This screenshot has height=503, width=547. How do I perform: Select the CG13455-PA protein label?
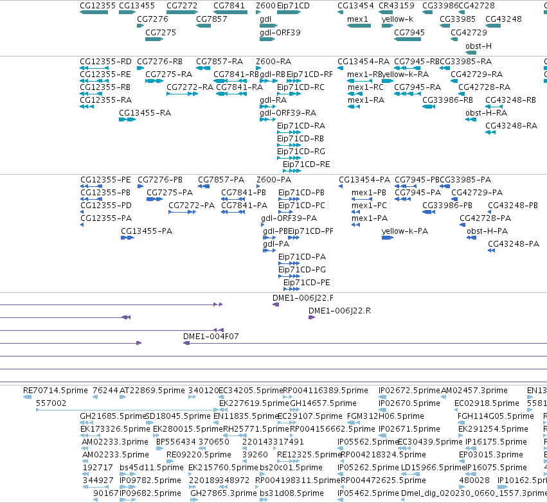[x=147, y=231]
